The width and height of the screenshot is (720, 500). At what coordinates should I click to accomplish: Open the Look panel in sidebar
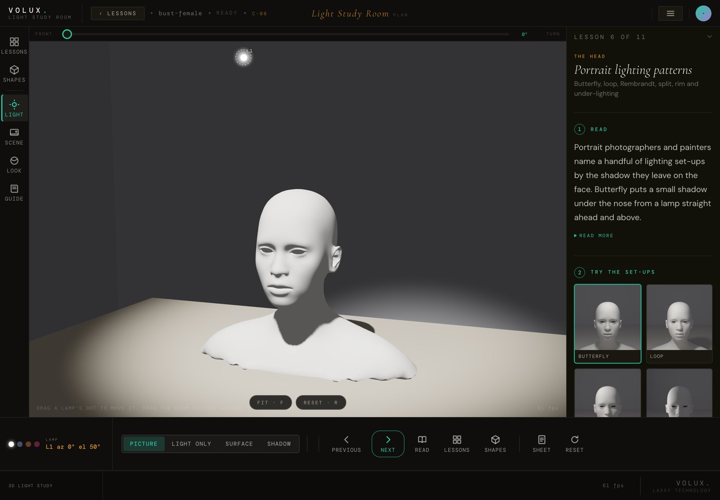[x=14, y=164]
